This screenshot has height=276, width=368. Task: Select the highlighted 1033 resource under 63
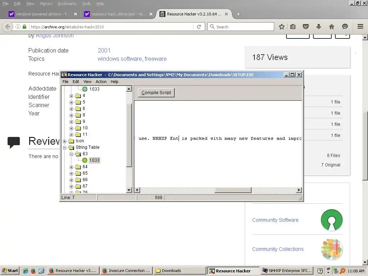pos(95,160)
